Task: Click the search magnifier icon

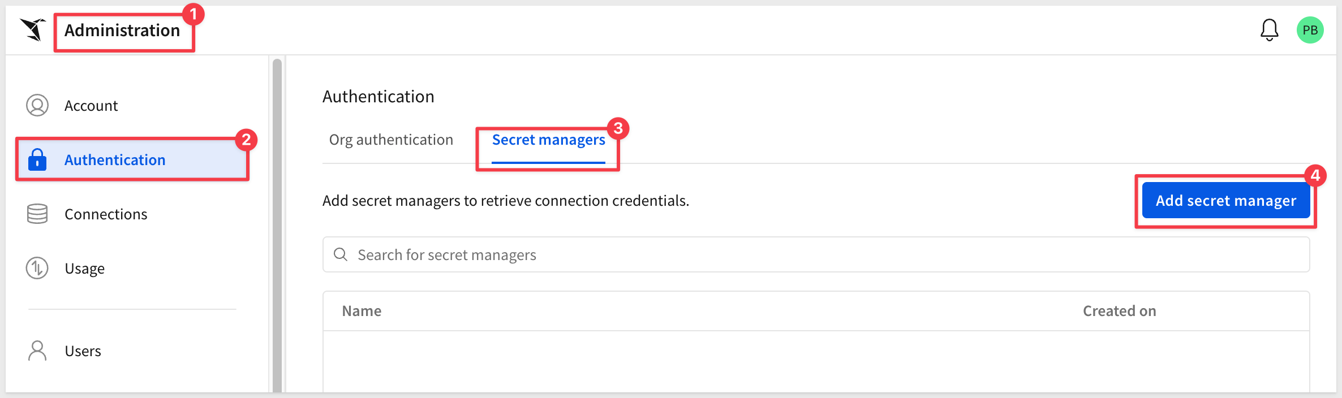Action: click(341, 254)
